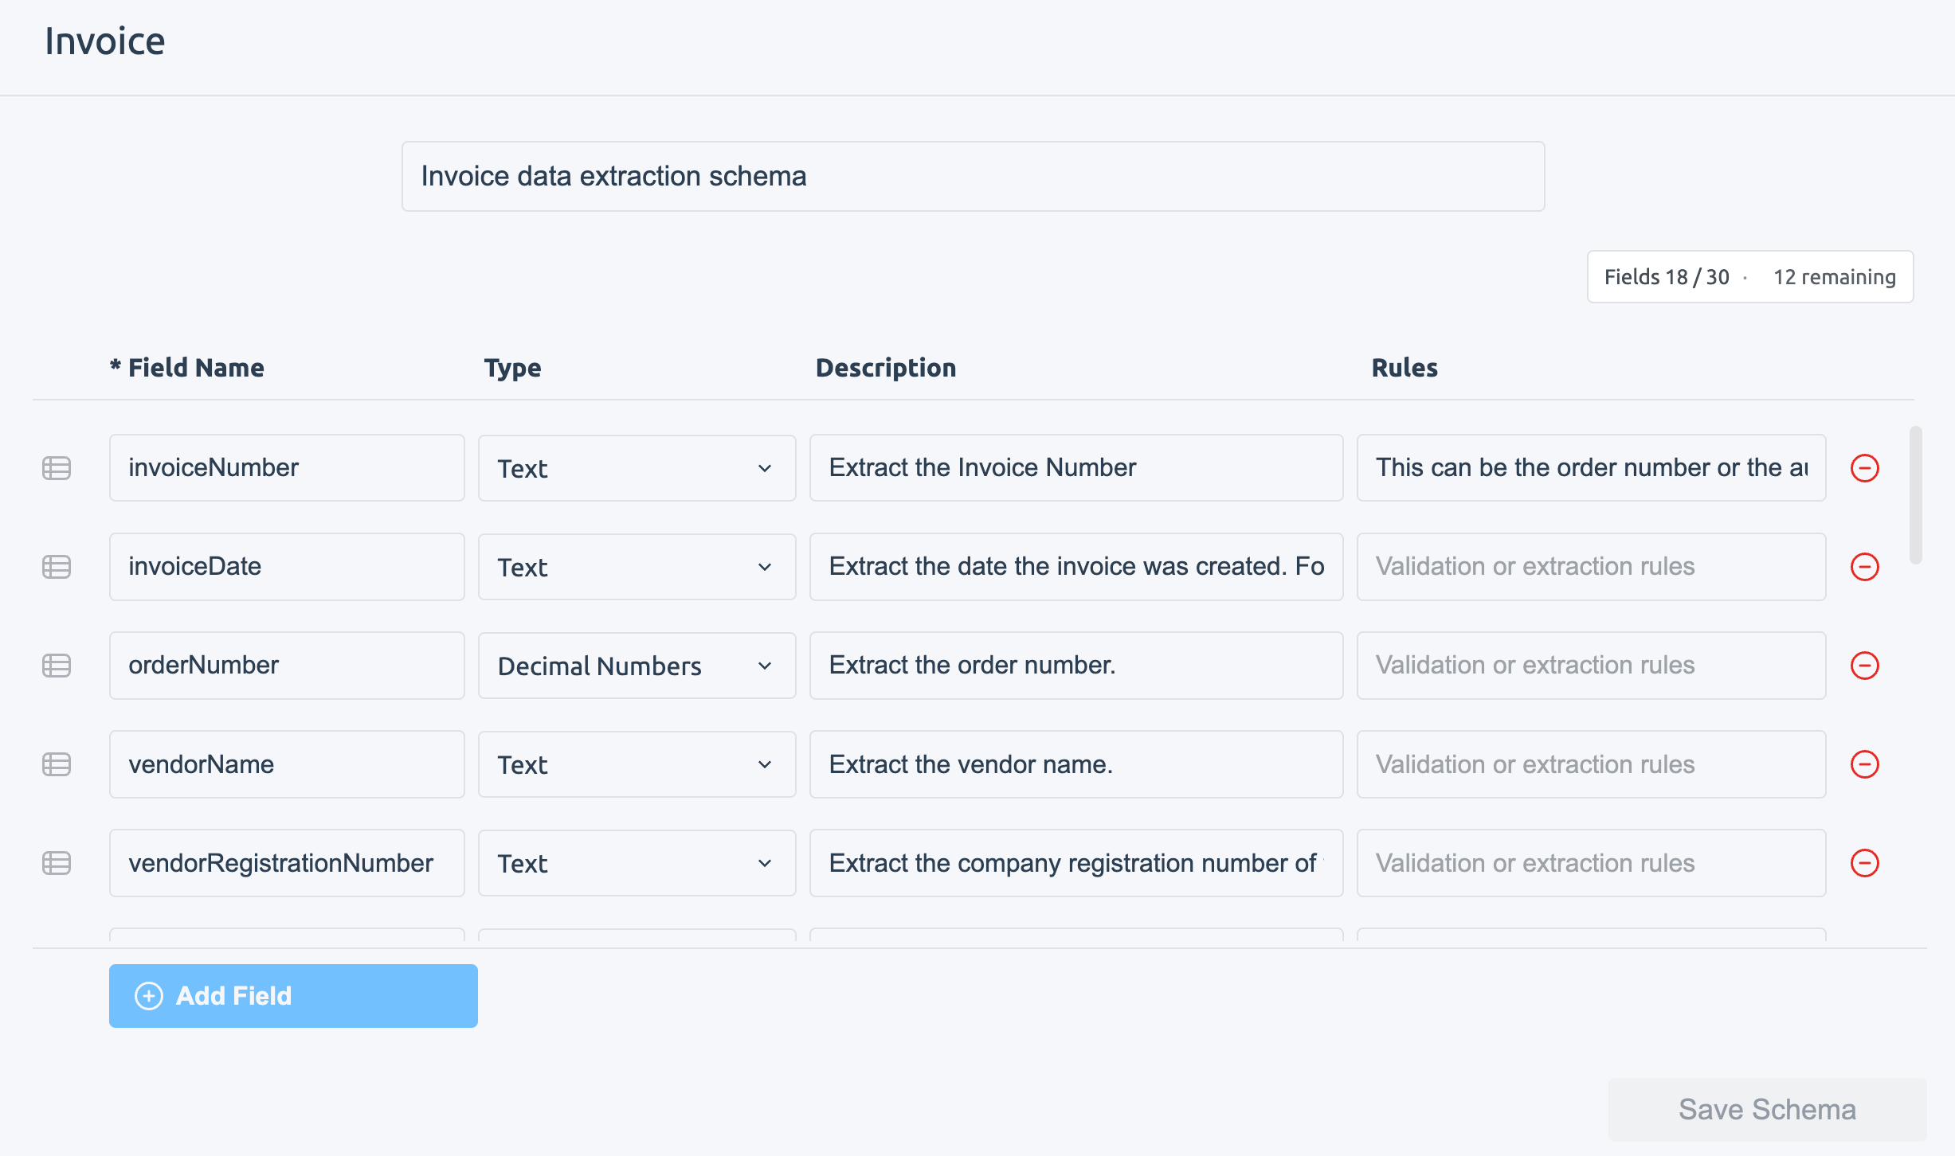Viewport: 1955px width, 1156px height.
Task: Open the type dropdown for vendorName
Action: pos(637,764)
